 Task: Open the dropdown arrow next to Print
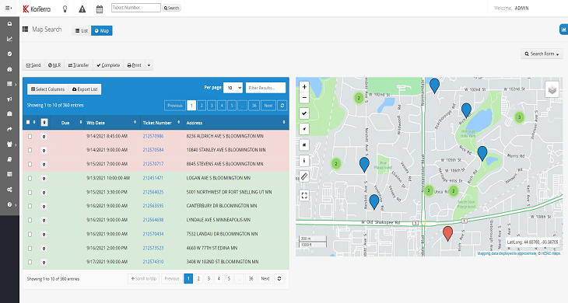[149, 65]
